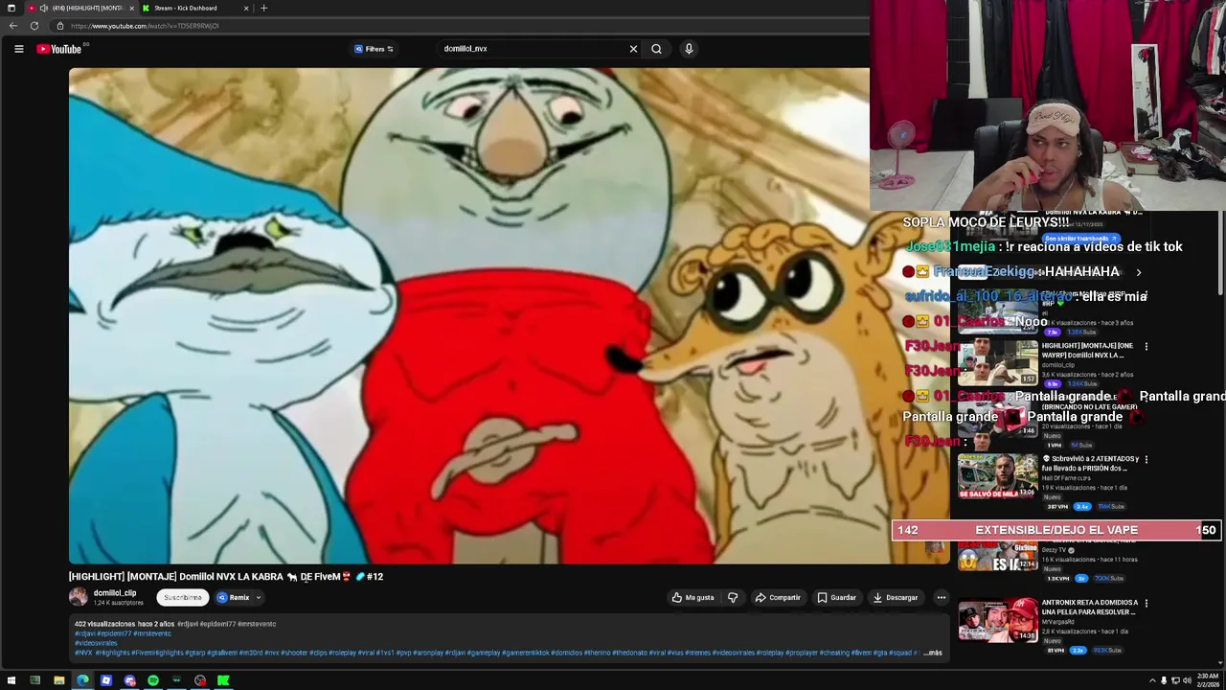Viewport: 1226px width, 690px height.
Task: Expand chips arrow next to HAHAHAHA
Action: (1138, 272)
